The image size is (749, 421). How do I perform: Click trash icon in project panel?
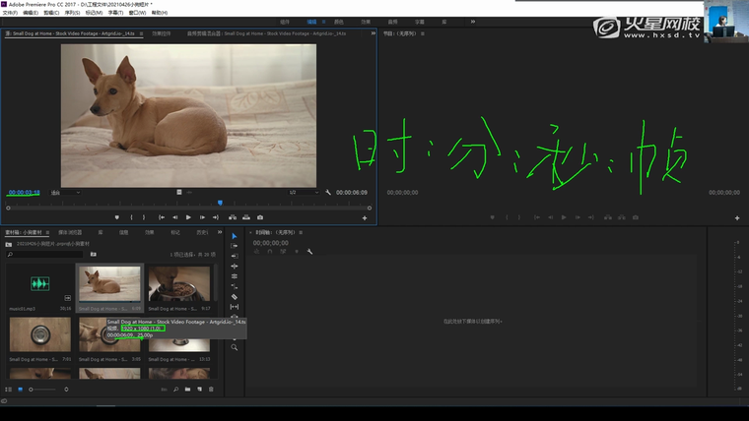coord(211,390)
